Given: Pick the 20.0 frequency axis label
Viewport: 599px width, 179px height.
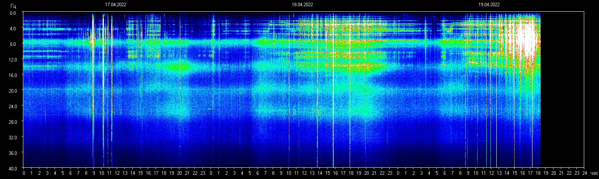Looking at the screenshot, I should pyautogui.click(x=13, y=90).
